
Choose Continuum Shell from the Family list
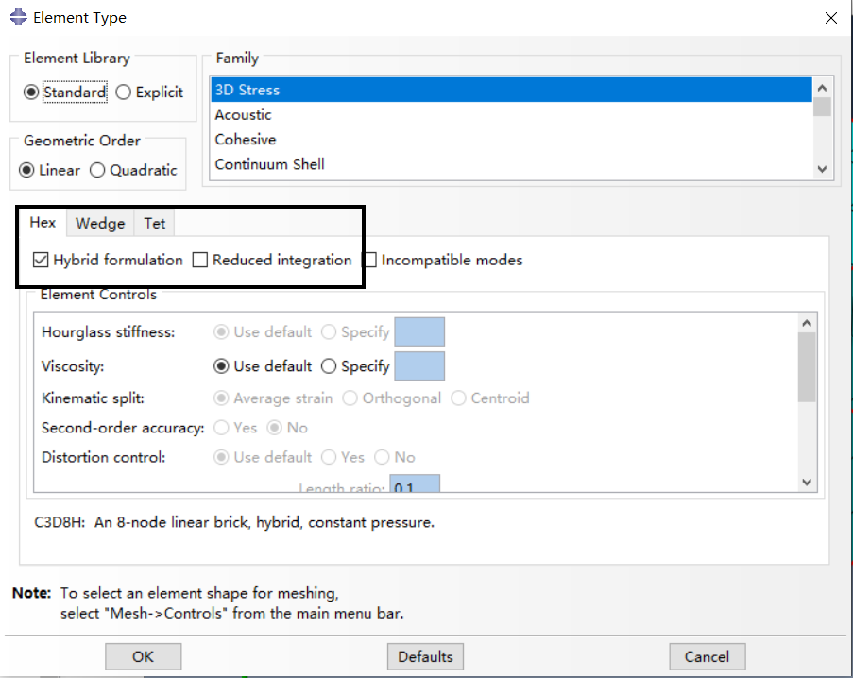[x=269, y=164]
